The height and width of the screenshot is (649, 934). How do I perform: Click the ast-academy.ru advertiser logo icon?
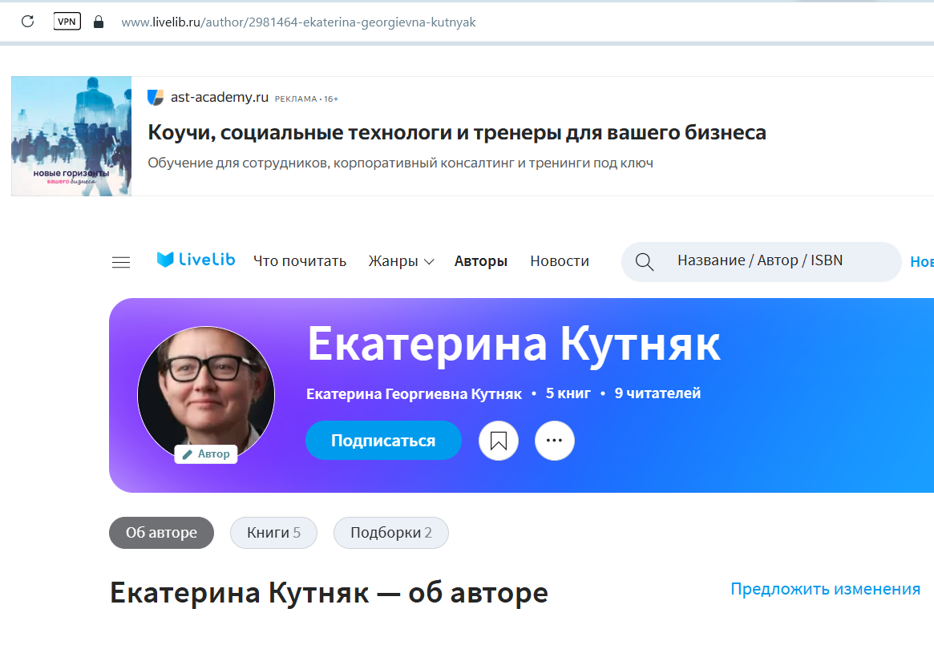pyautogui.click(x=156, y=97)
